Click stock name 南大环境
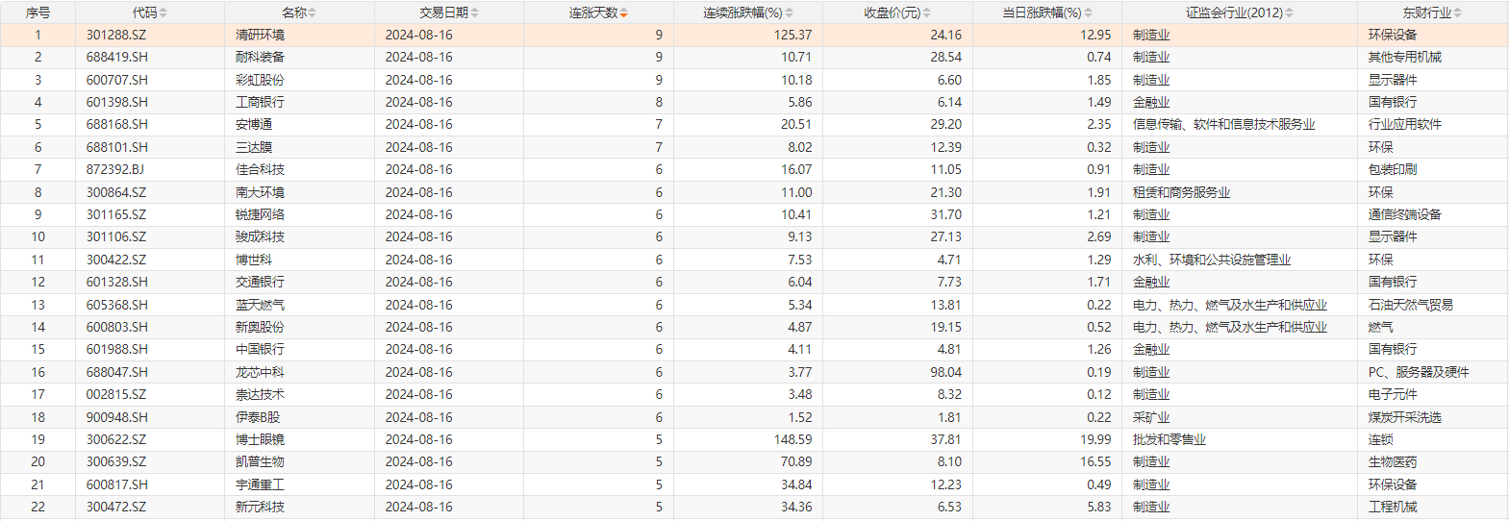This screenshot has width=1509, height=521. (x=260, y=192)
